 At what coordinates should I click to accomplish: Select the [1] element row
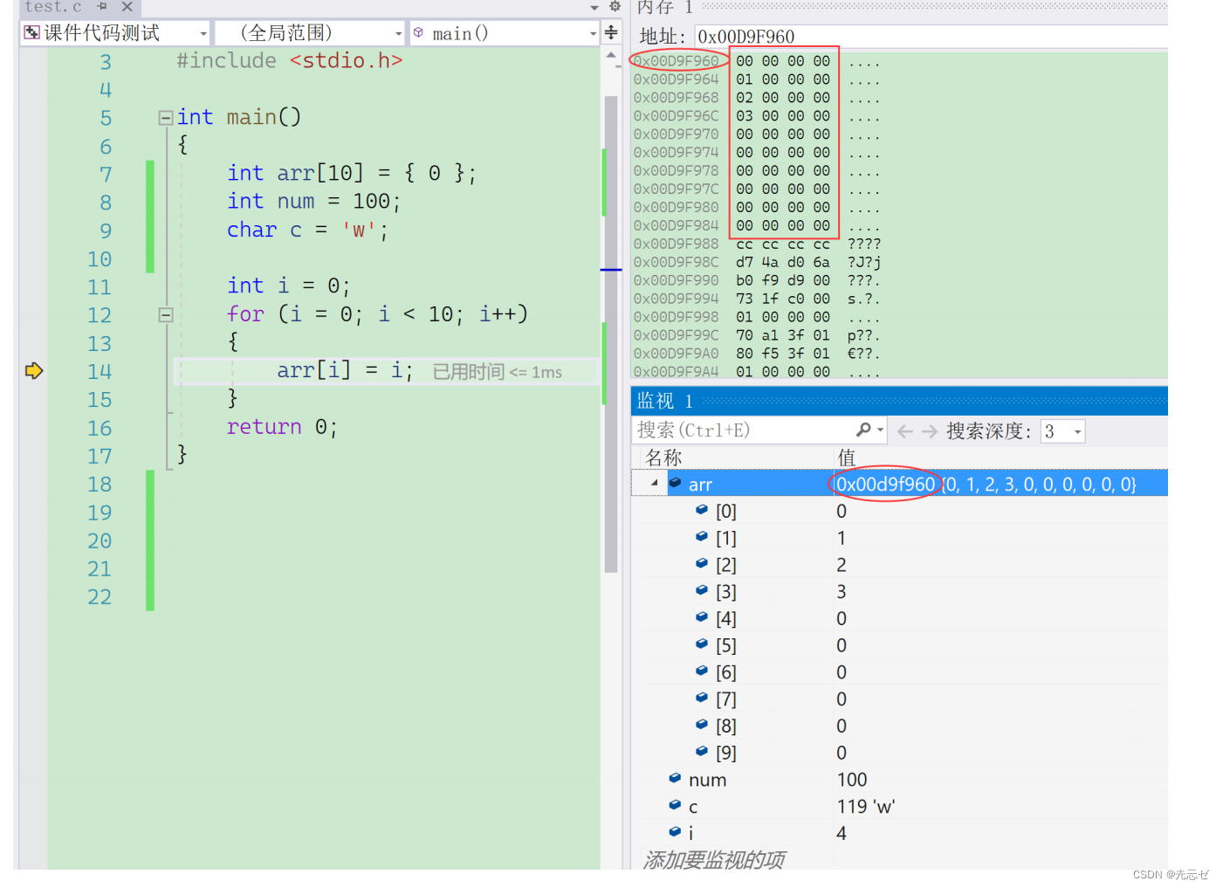(x=899, y=538)
